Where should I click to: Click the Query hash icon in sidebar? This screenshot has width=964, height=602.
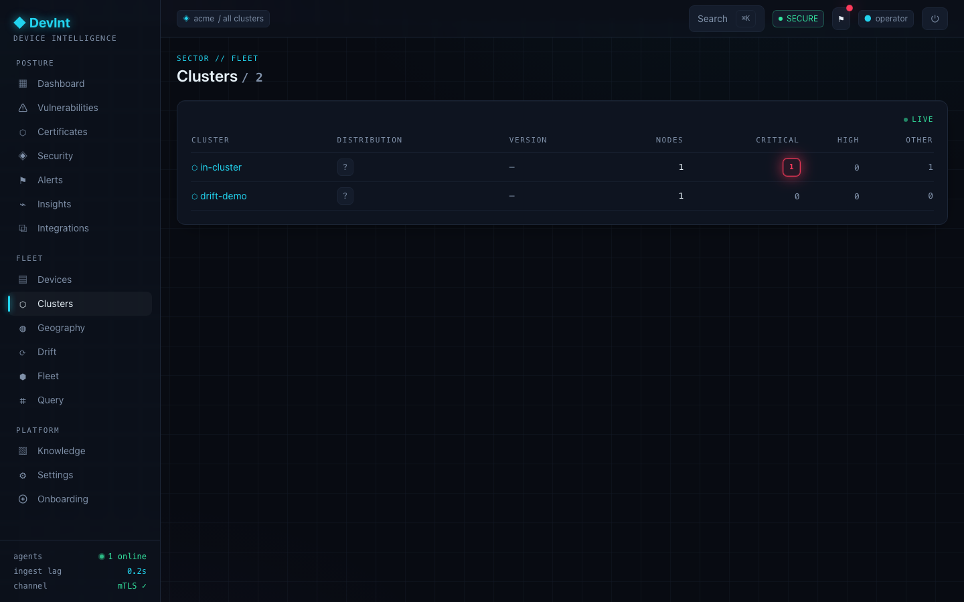pyautogui.click(x=23, y=401)
